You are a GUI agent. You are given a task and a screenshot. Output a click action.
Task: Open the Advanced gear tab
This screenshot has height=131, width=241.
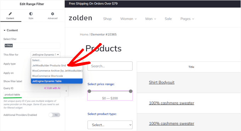pyautogui.click(x=52, y=14)
